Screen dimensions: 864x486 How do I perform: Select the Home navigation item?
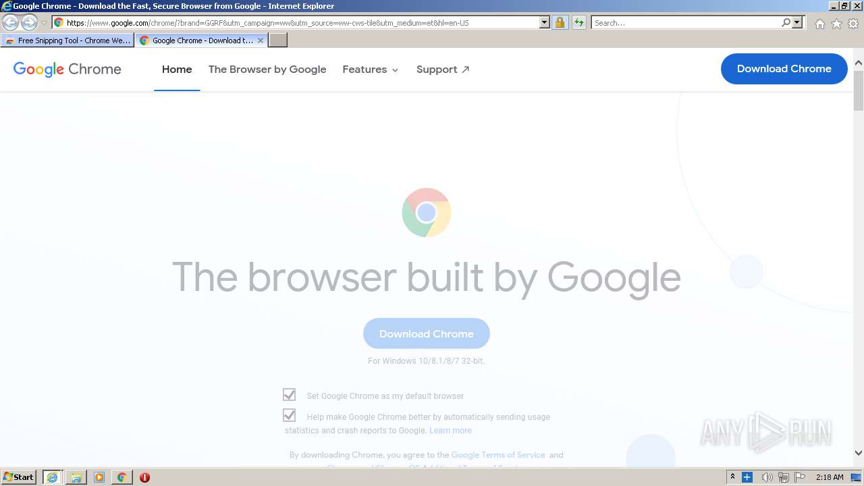(x=177, y=70)
